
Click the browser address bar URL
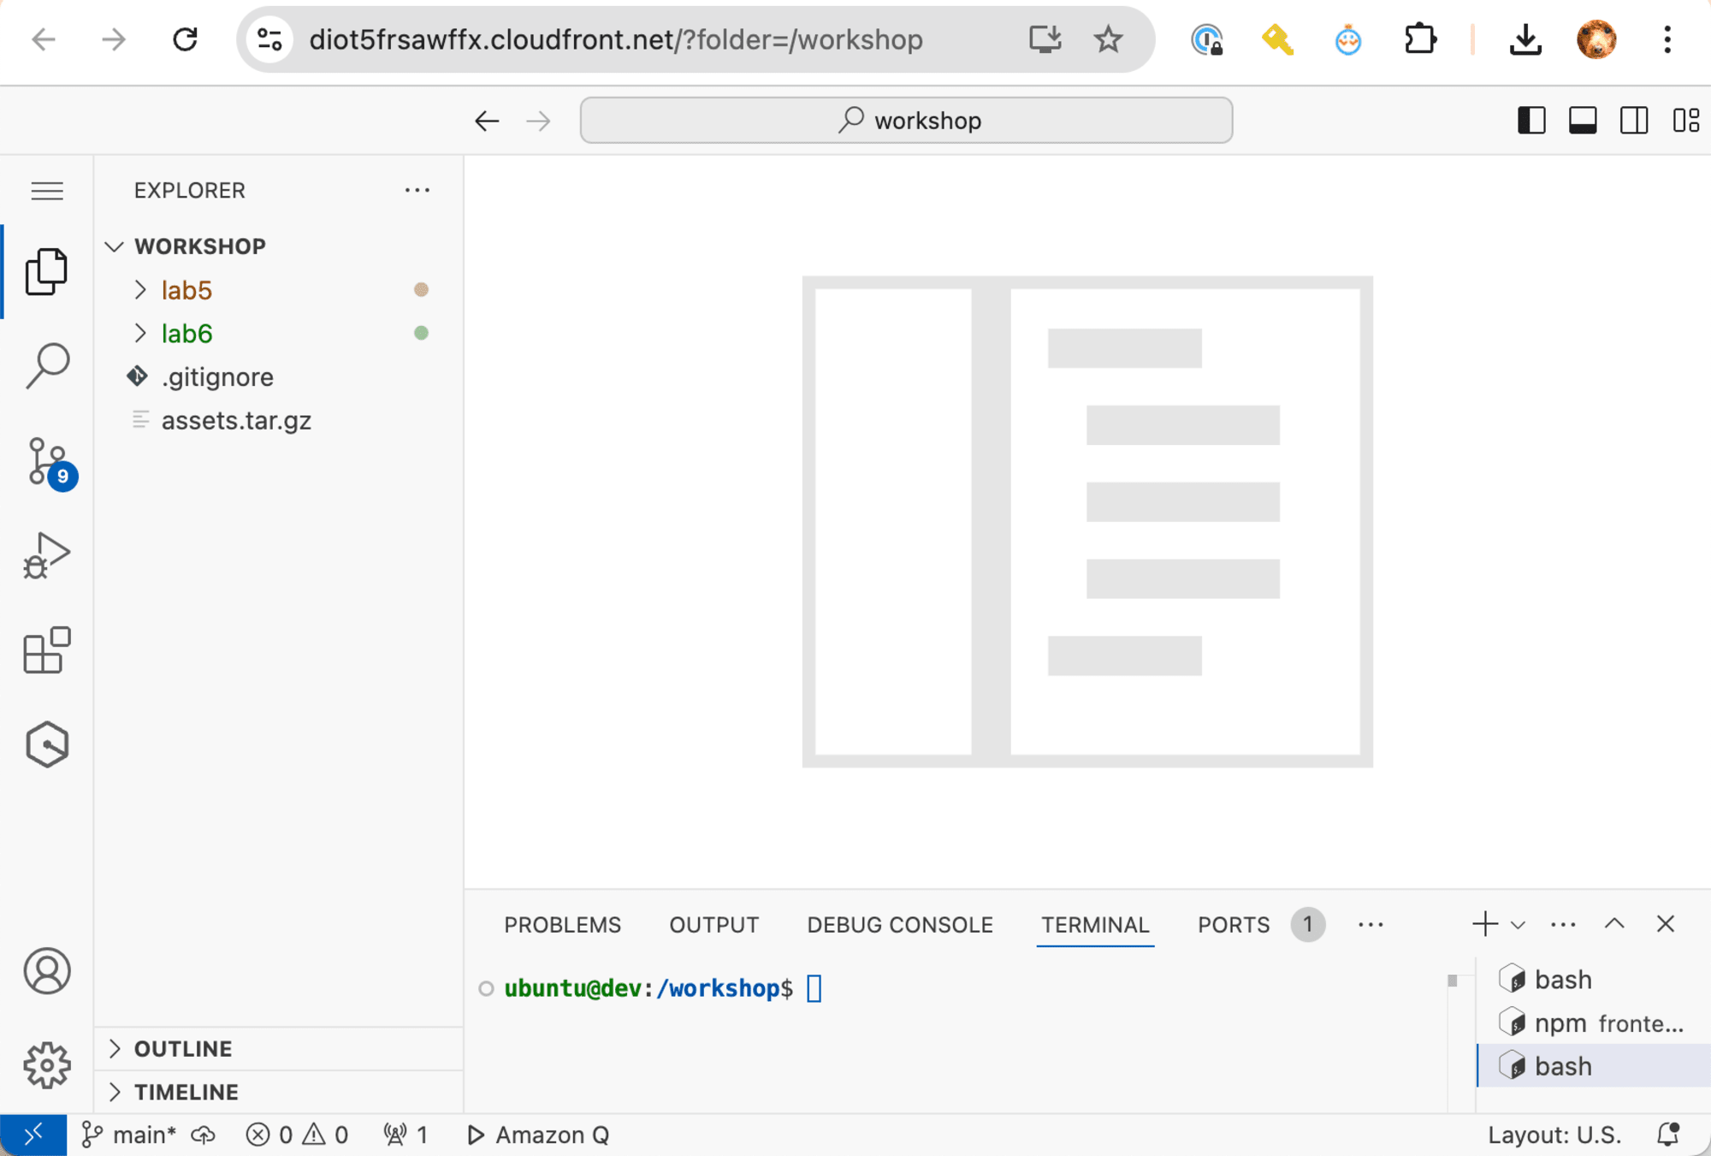[x=616, y=39]
